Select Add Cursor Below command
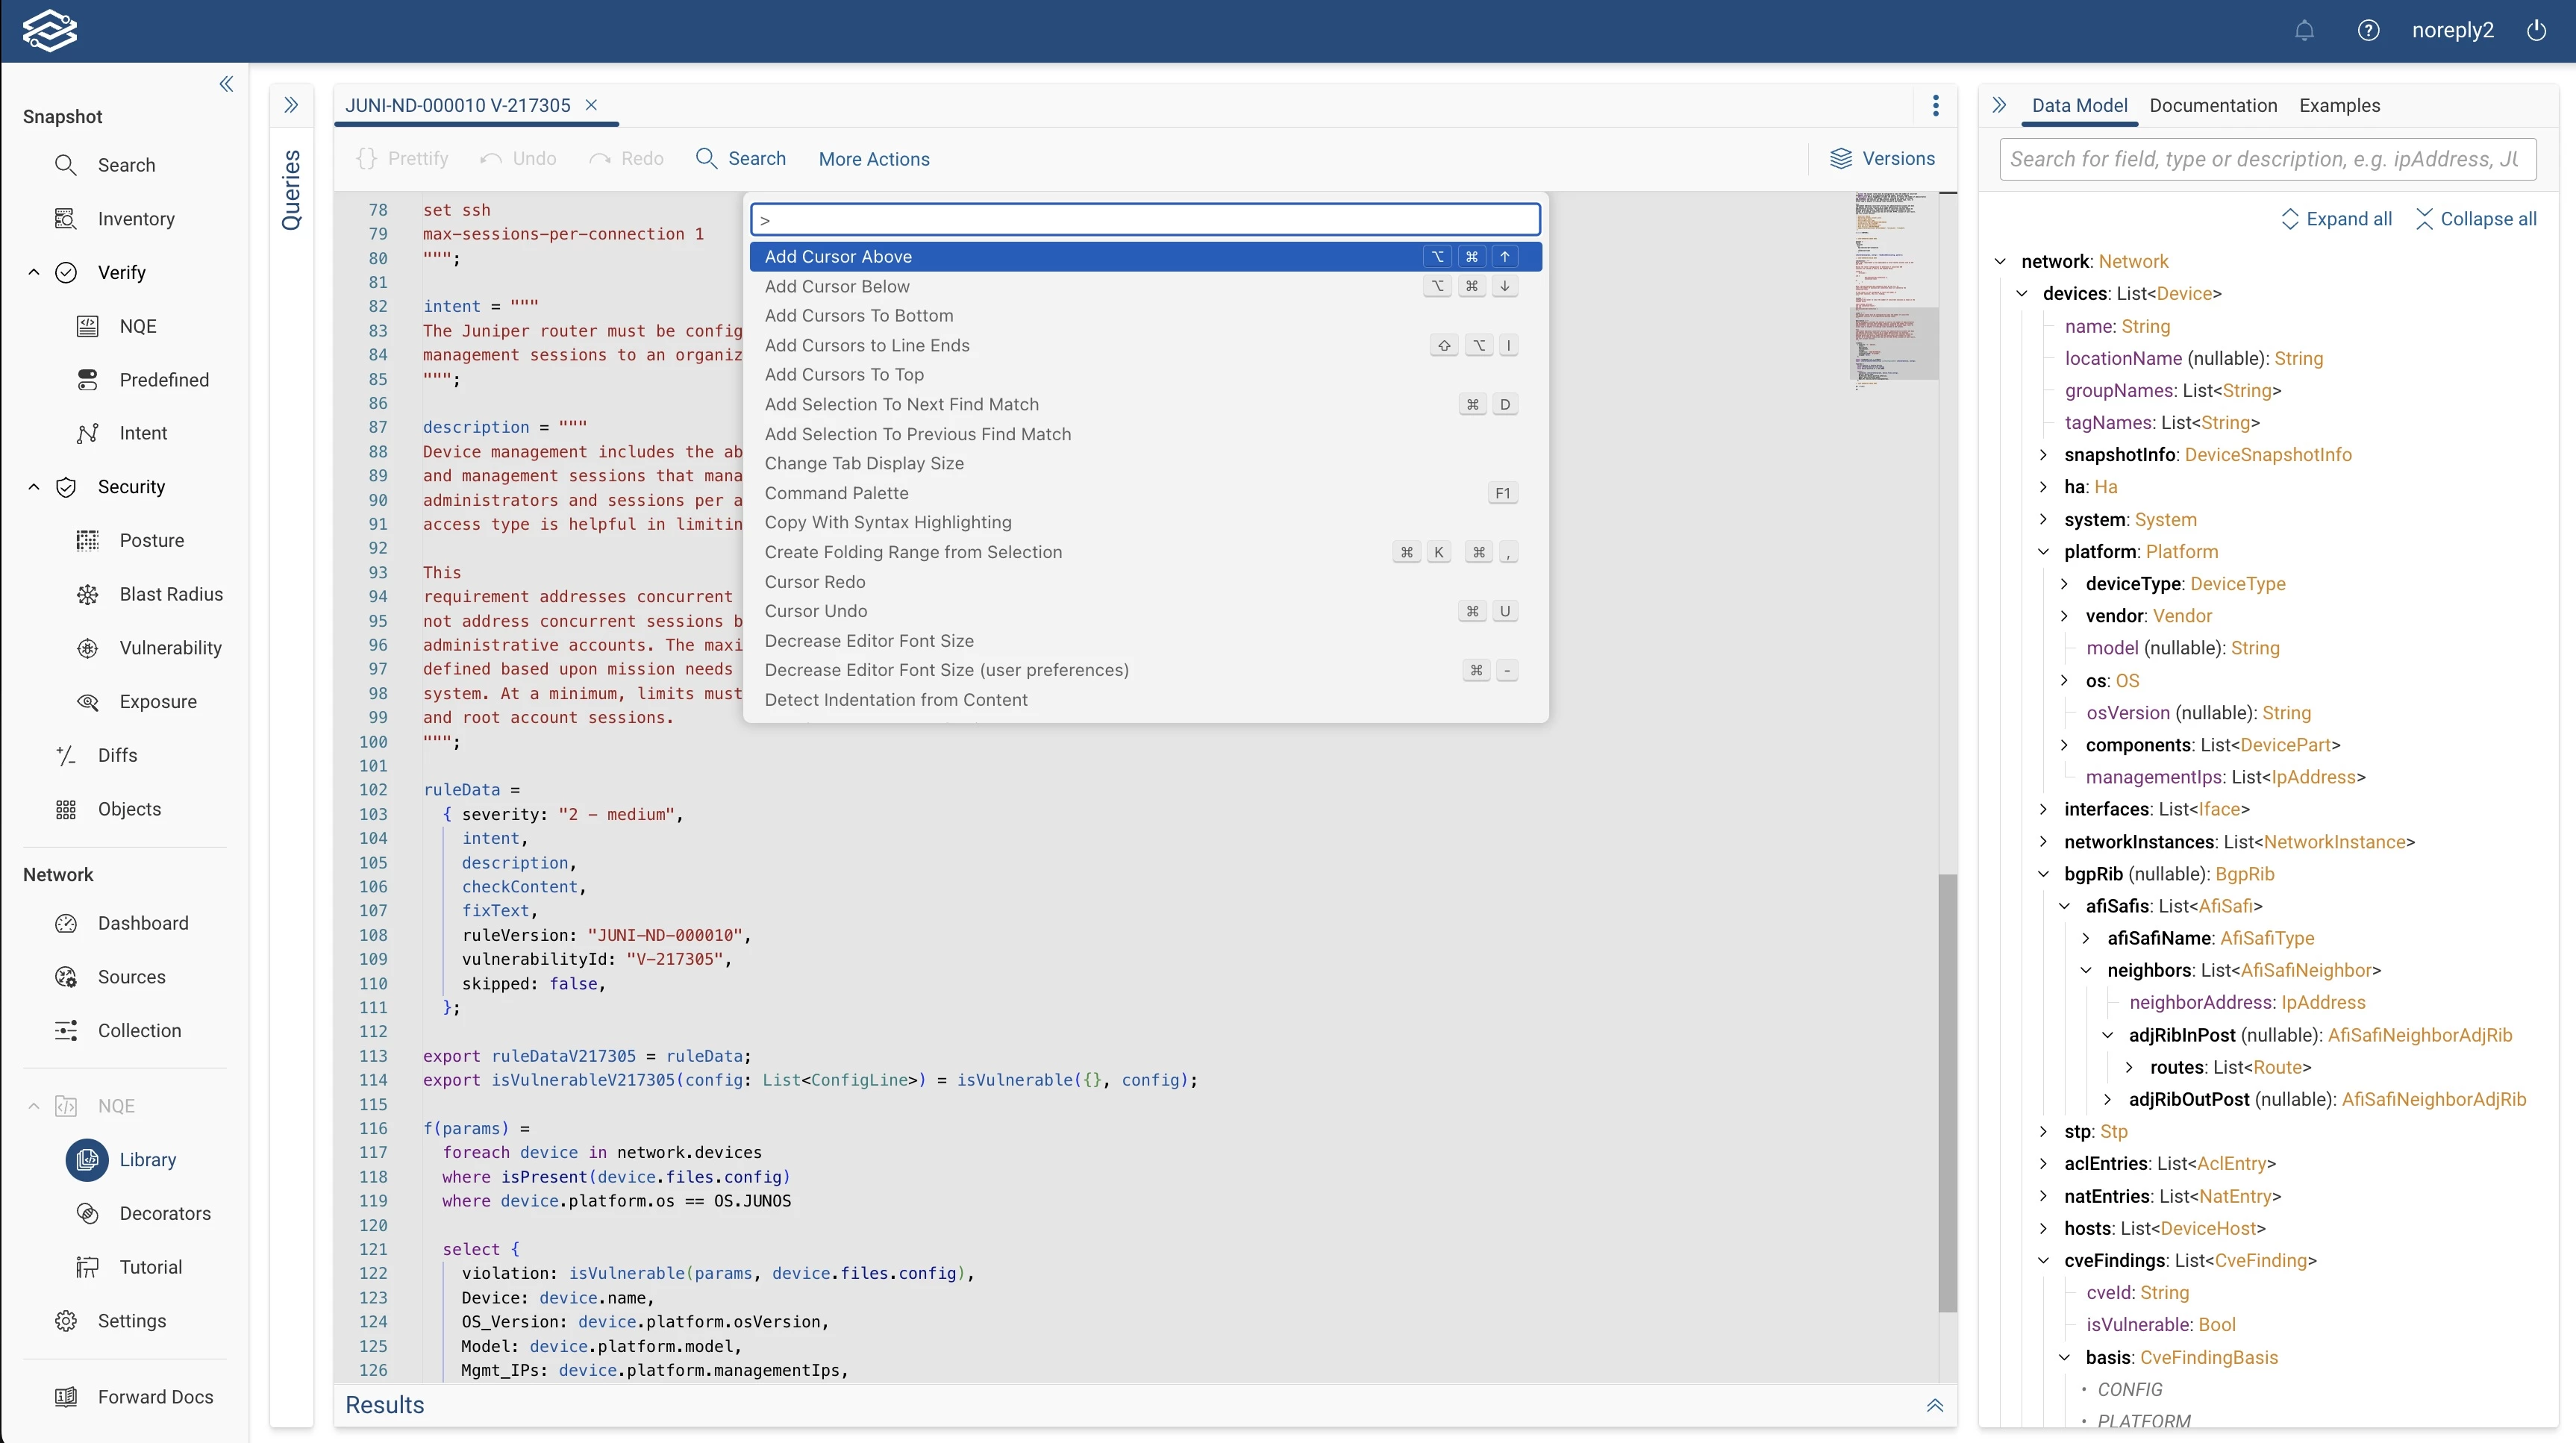This screenshot has width=2576, height=1443. click(x=837, y=286)
